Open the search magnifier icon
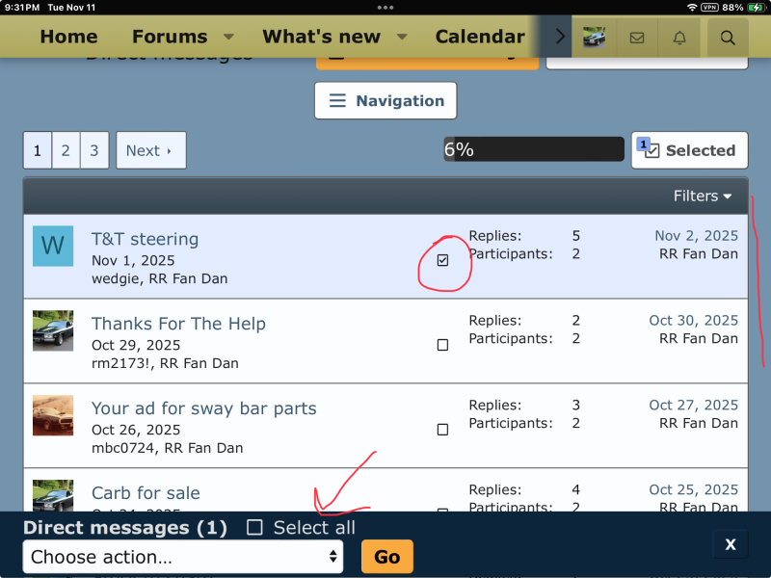Screen dimensions: 771x578 tap(728, 38)
